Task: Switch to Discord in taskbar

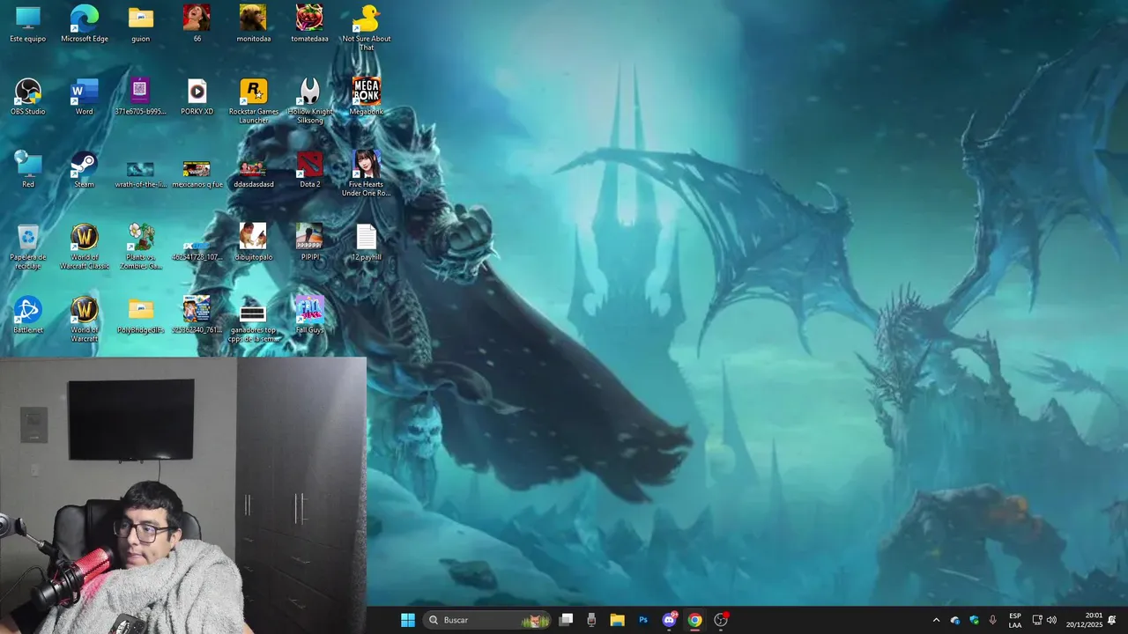Action: (x=669, y=620)
